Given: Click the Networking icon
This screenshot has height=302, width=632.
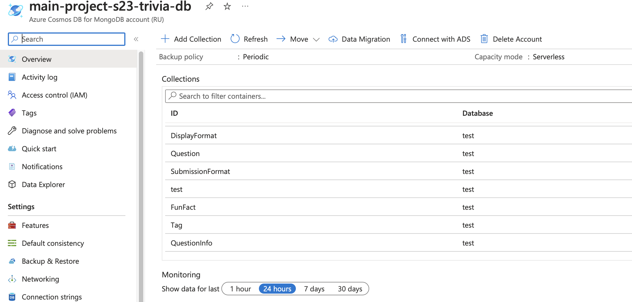Looking at the screenshot, I should (12, 279).
